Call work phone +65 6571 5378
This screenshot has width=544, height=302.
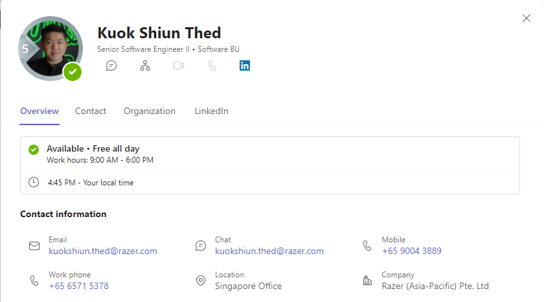[x=79, y=286]
